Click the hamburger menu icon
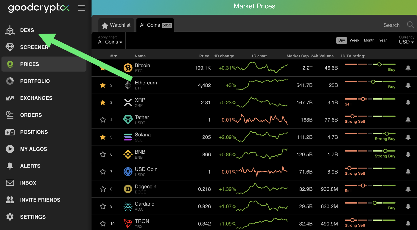The height and width of the screenshot is (230, 417). point(81,8)
